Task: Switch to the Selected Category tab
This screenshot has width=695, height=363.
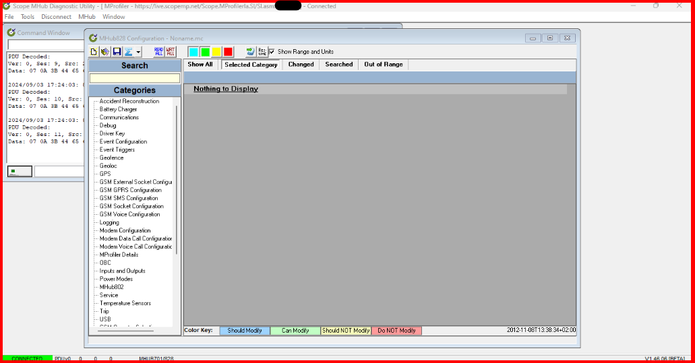Action: tap(251, 65)
